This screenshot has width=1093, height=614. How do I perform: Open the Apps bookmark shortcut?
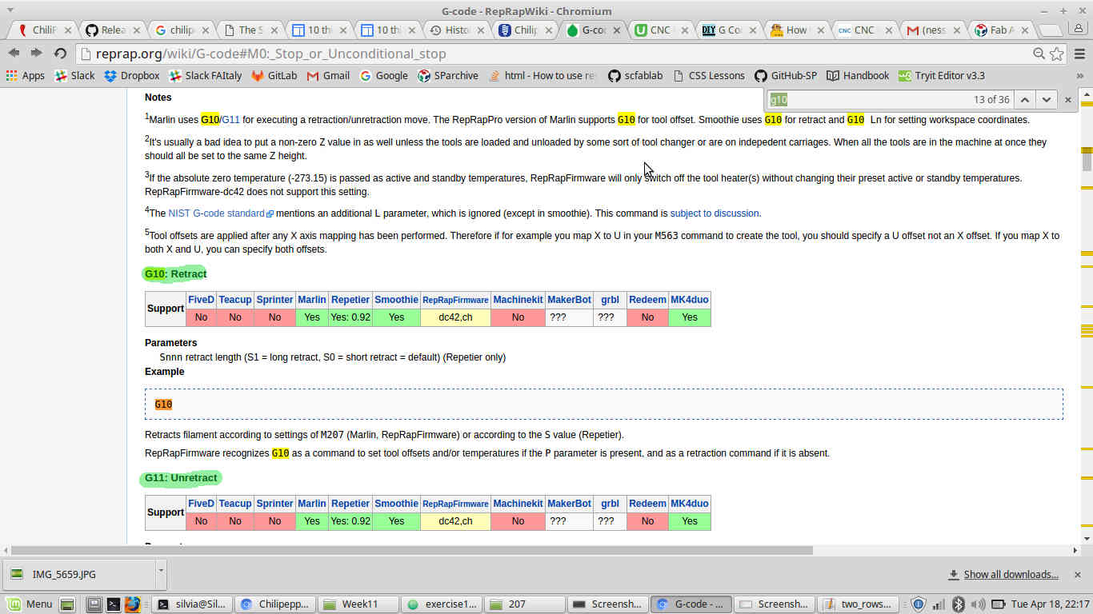pos(26,76)
